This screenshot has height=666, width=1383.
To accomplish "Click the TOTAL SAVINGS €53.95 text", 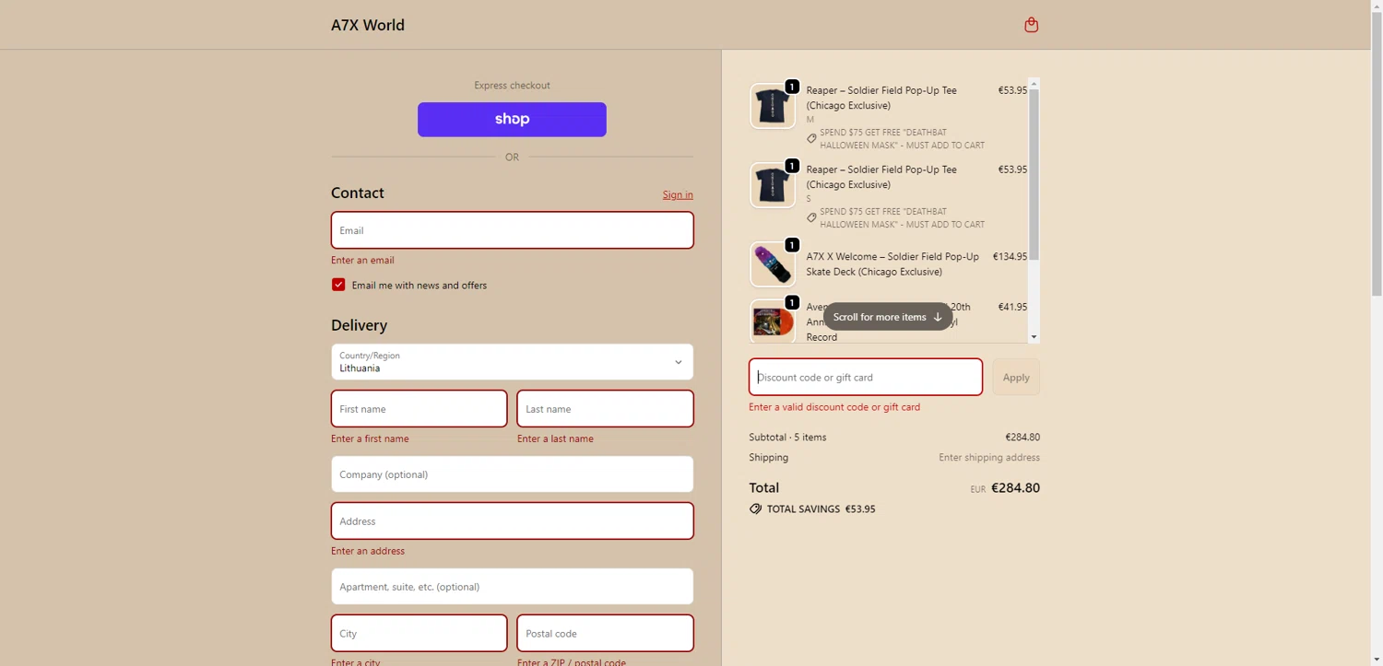I will pos(822,509).
